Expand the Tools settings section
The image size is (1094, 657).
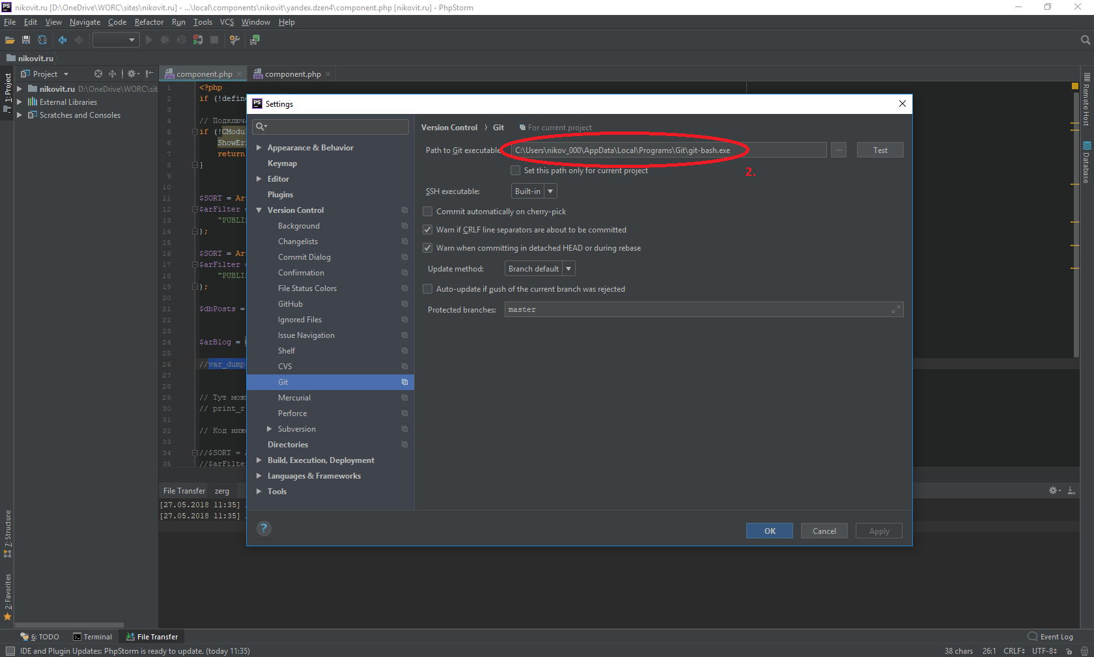259,492
